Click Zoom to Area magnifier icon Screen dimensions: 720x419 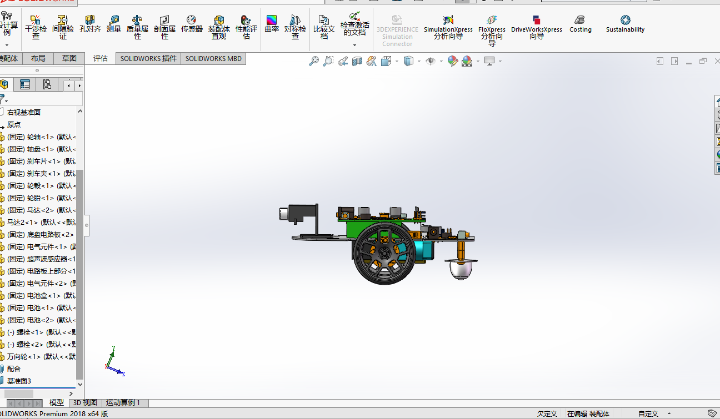tap(328, 61)
